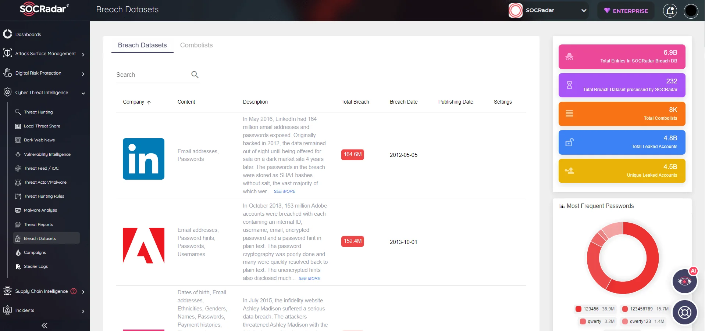Collapse the sidebar with double-chevron

pyautogui.click(x=44, y=325)
